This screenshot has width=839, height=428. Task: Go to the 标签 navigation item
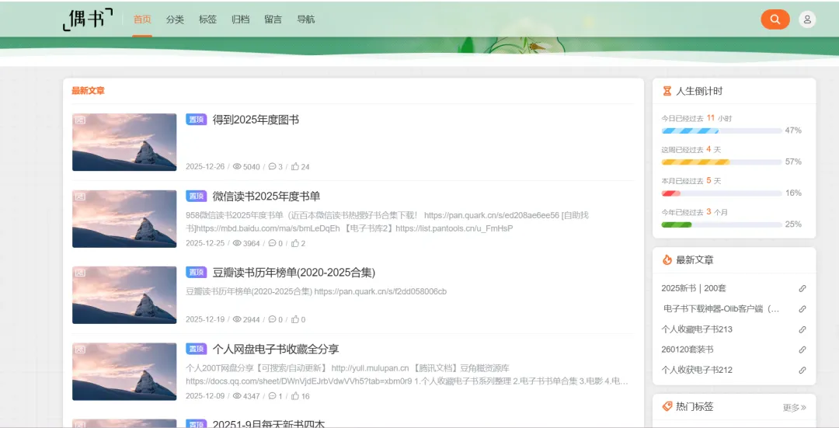(207, 19)
